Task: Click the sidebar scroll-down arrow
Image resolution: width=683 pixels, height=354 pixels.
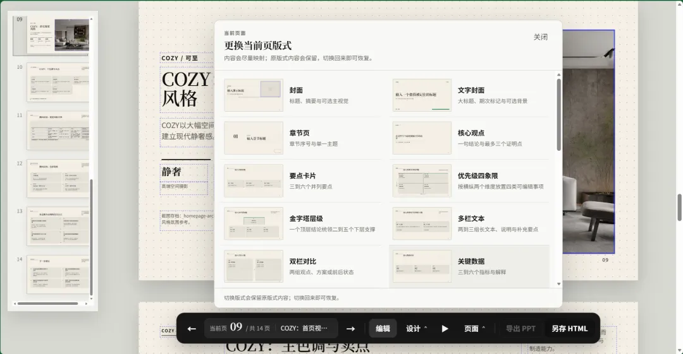Action: point(91,298)
